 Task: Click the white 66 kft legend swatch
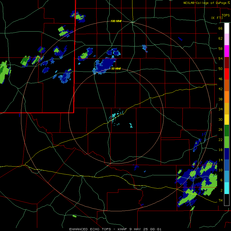[x=227, y=28]
